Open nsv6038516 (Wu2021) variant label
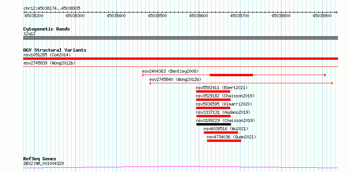The image size is (349, 172). coord(226,129)
